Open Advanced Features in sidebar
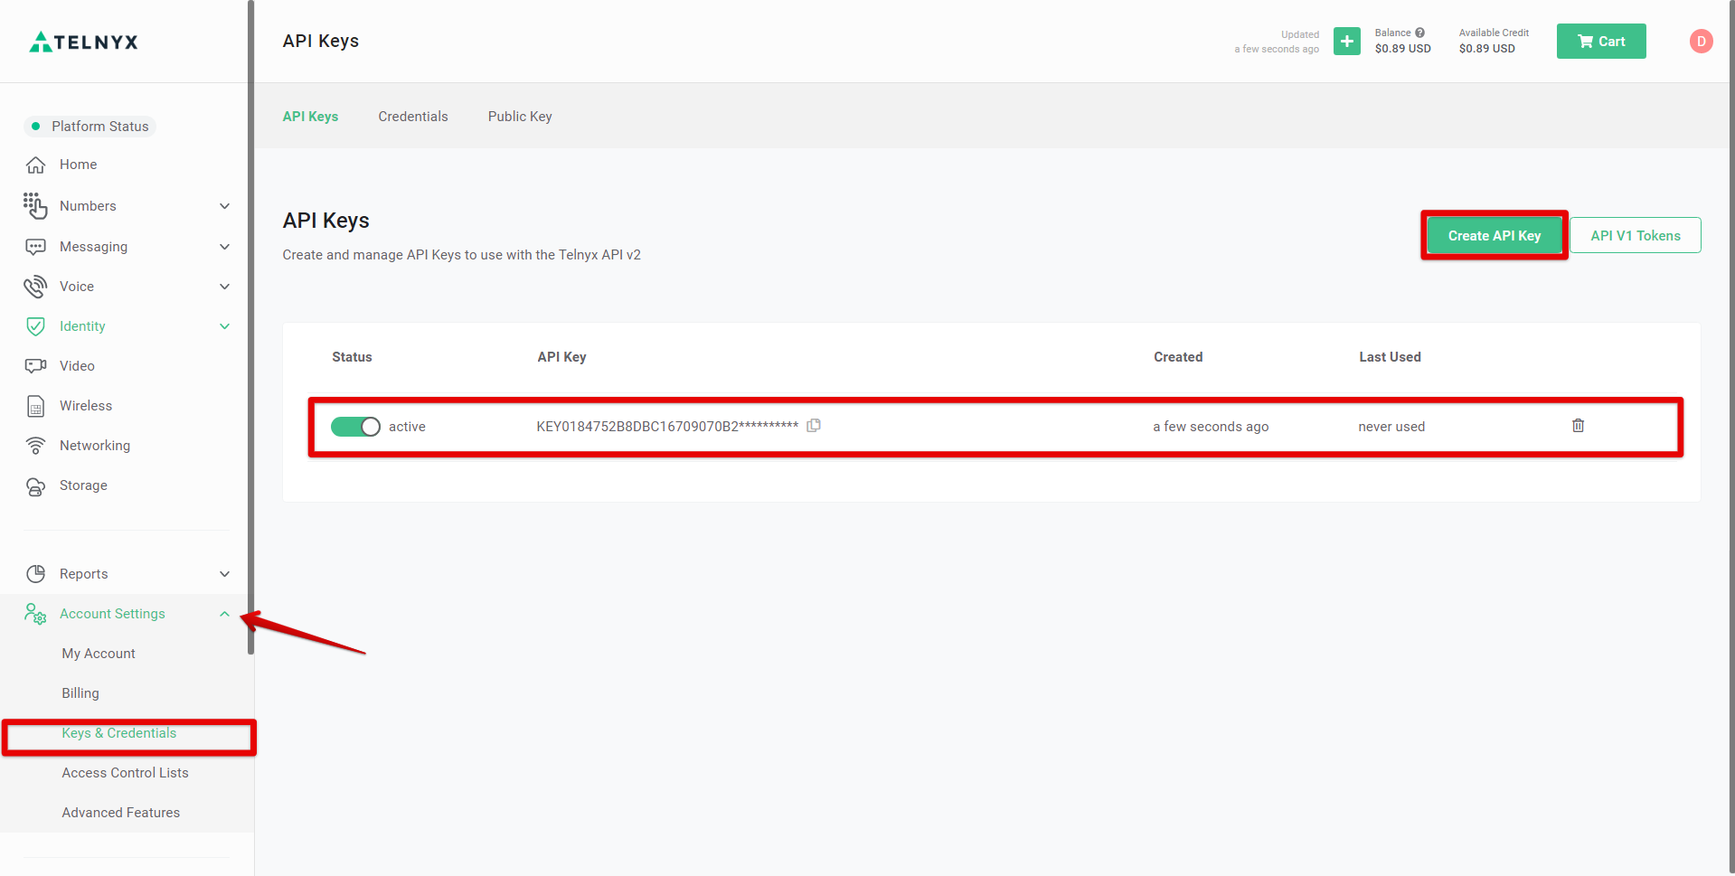This screenshot has height=876, width=1735. pos(121,813)
